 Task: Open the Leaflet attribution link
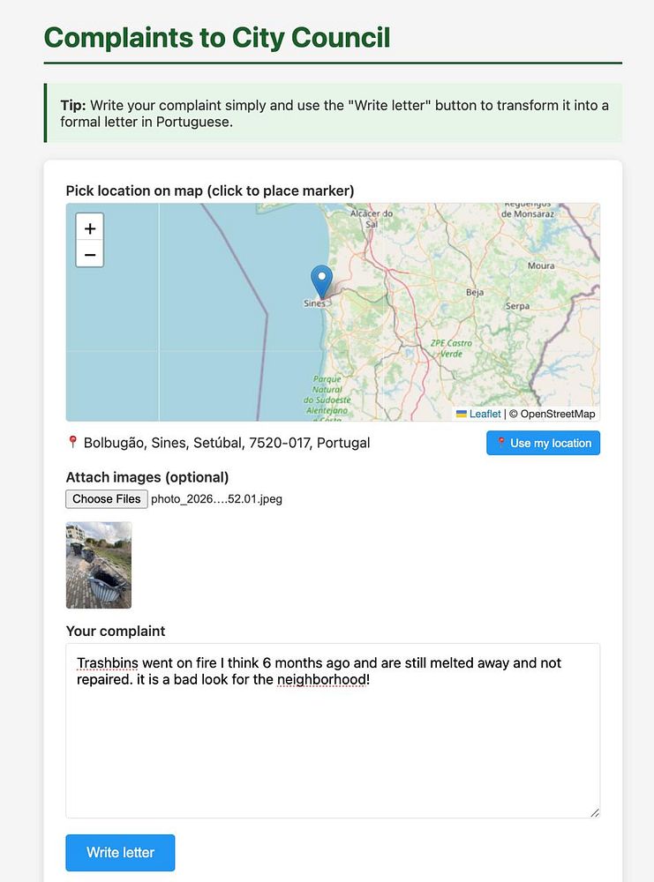click(485, 414)
